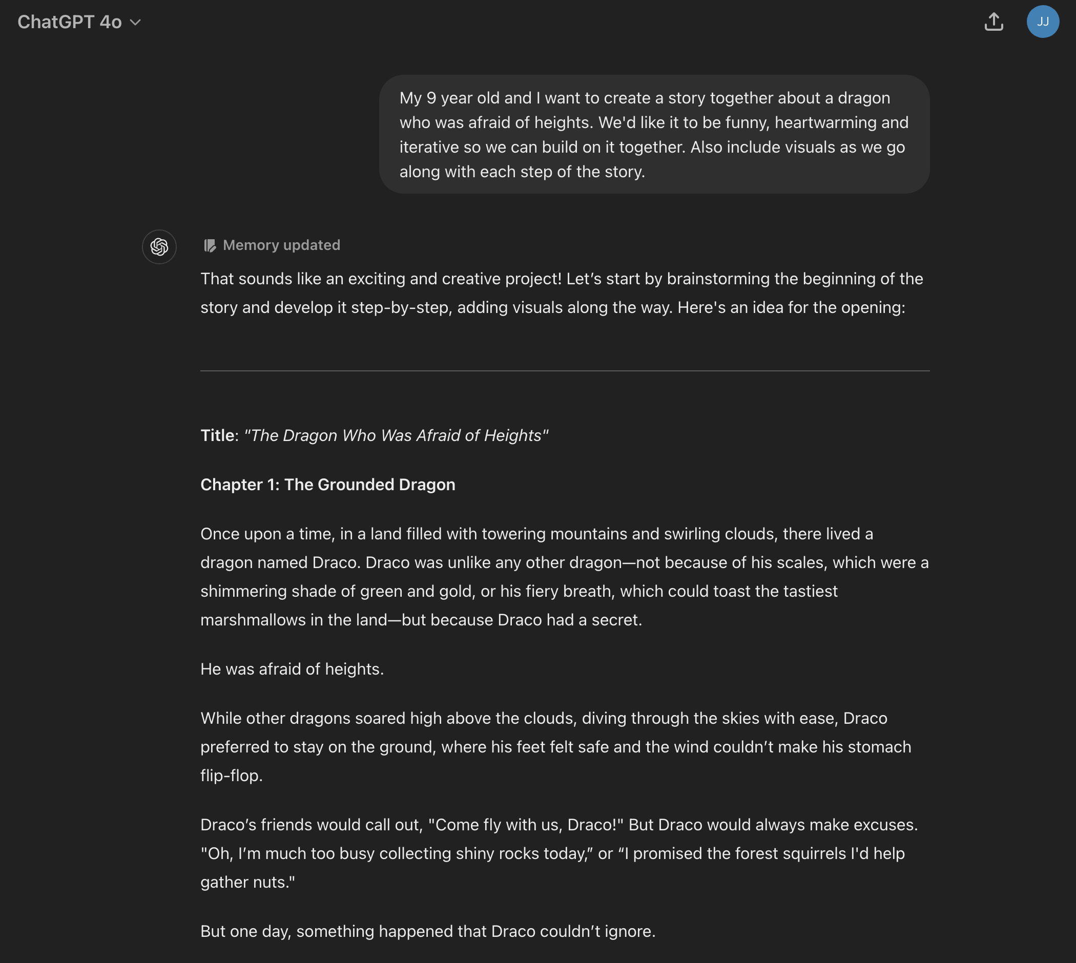Click the share conversation upload icon
The height and width of the screenshot is (963, 1076).
tap(994, 22)
